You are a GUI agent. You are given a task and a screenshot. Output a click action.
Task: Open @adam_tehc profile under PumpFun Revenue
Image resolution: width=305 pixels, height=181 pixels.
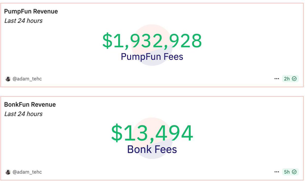click(27, 79)
